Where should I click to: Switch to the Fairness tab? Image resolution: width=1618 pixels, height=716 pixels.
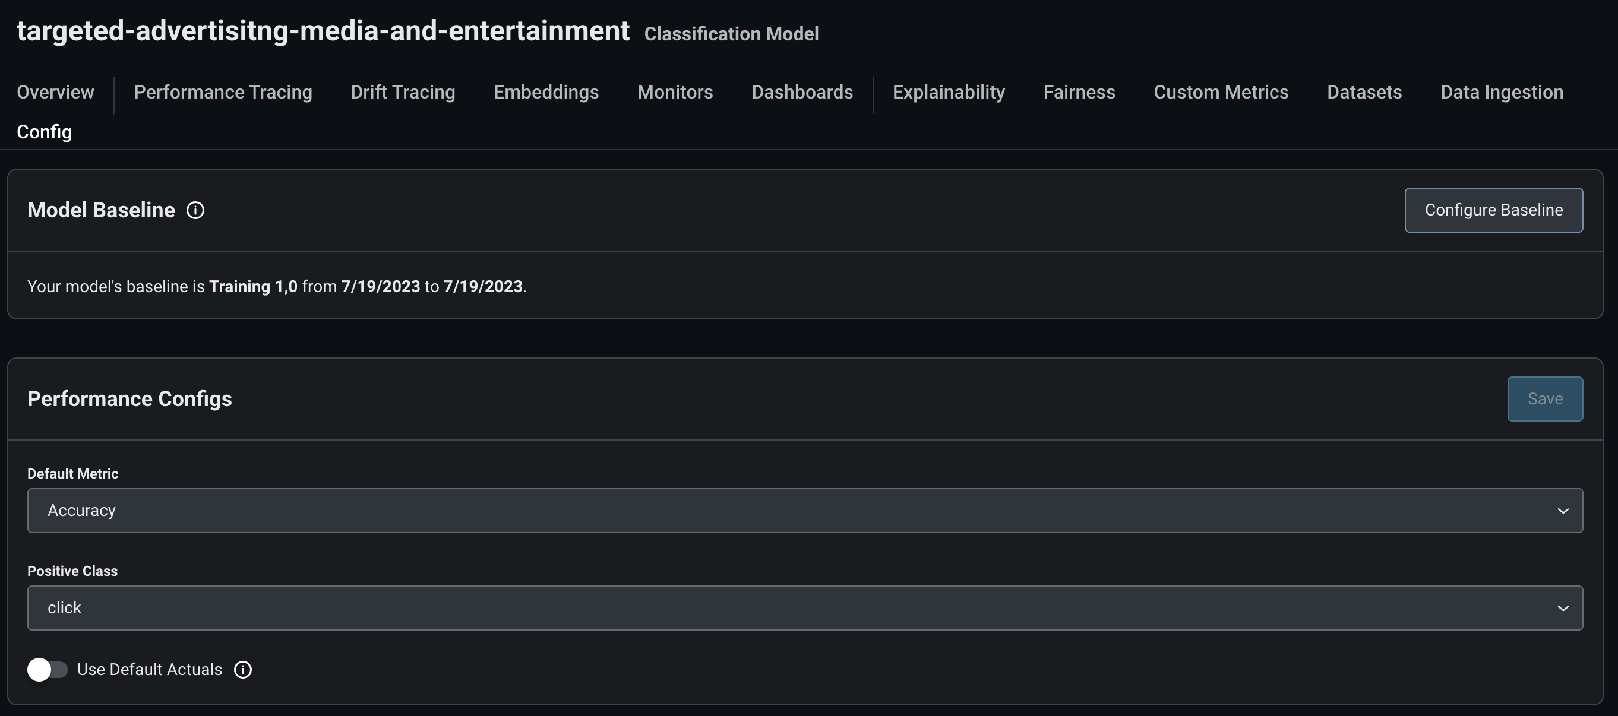point(1079,93)
